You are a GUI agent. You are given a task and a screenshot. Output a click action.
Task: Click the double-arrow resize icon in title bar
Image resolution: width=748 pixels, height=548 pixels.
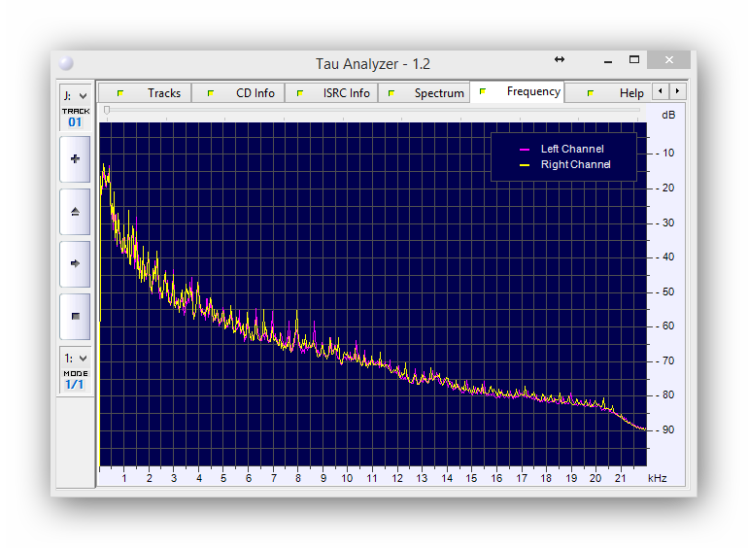pos(560,60)
